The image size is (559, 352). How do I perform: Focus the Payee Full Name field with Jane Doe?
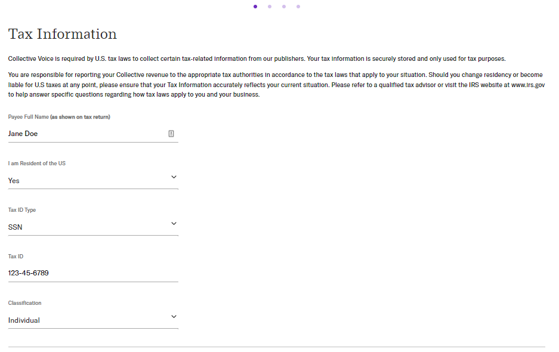coord(93,134)
